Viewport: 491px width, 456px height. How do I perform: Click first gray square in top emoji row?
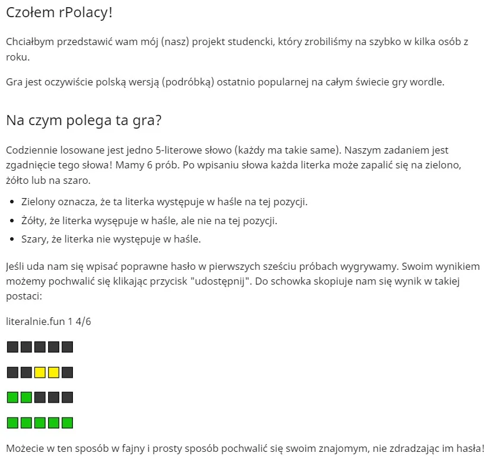12,347
